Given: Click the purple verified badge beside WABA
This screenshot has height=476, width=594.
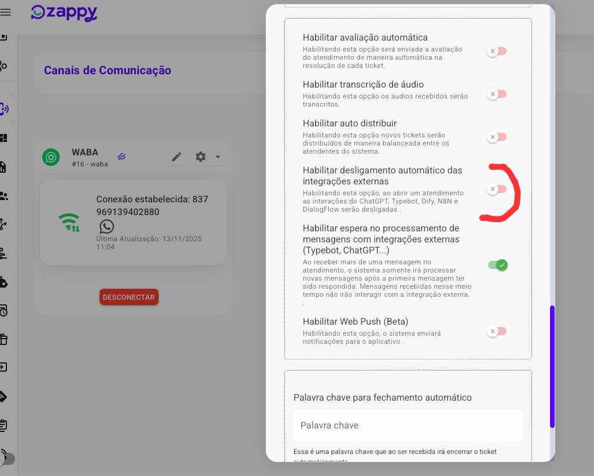Looking at the screenshot, I should coord(122,157).
